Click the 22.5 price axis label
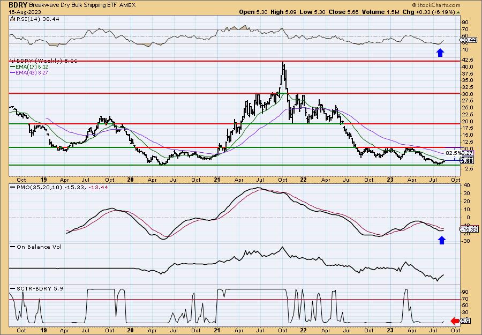Image resolution: width=482 pixels, height=335 pixels. pyautogui.click(x=467, y=114)
